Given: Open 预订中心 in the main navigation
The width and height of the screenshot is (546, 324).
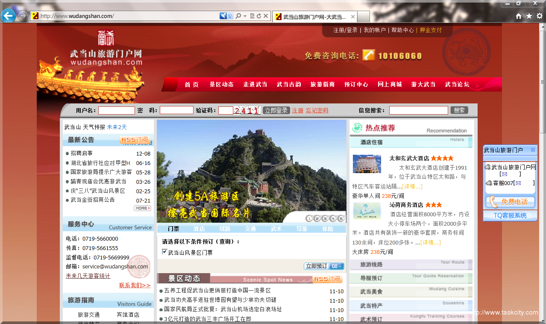Looking at the screenshot, I should pos(356,85).
